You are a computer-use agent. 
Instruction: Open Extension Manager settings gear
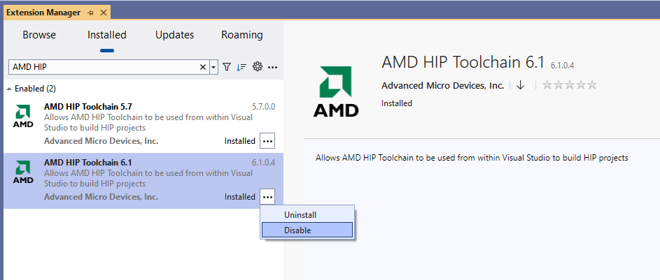point(257,67)
